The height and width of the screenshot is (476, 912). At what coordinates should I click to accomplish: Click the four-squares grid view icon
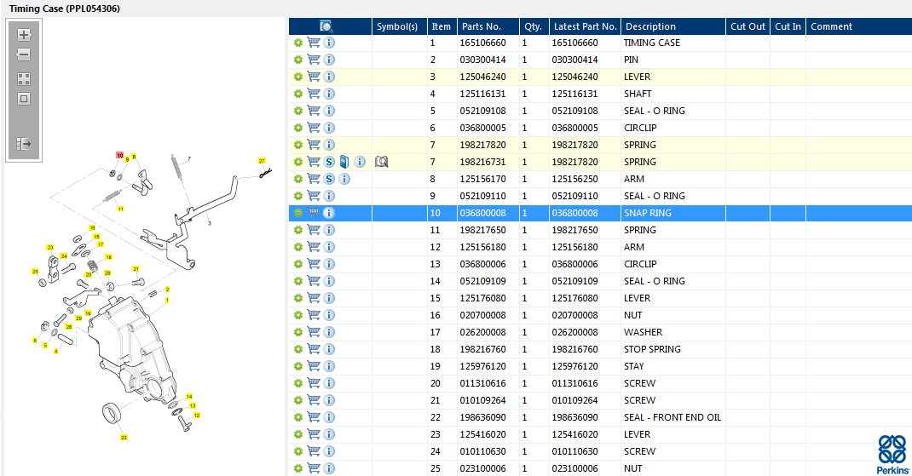[24, 78]
